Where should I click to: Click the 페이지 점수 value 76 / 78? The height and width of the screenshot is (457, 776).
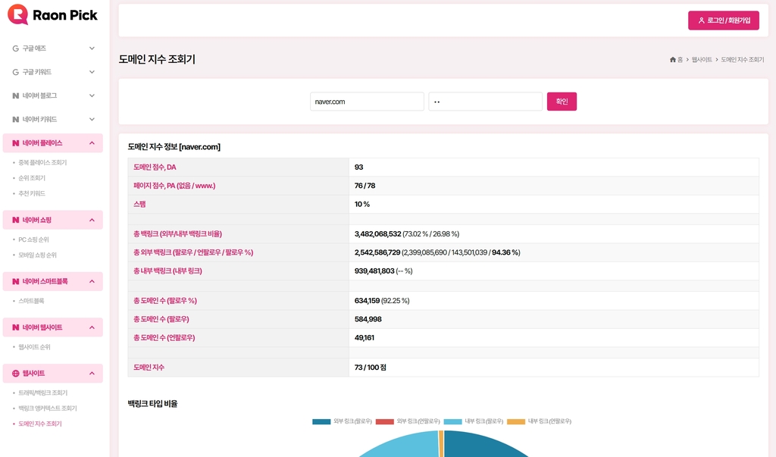(365, 186)
